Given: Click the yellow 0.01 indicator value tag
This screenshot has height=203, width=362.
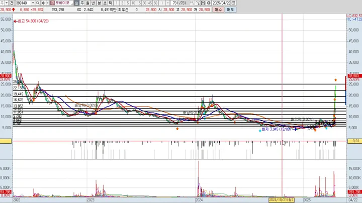Looking at the screenshot, I should (355, 141).
